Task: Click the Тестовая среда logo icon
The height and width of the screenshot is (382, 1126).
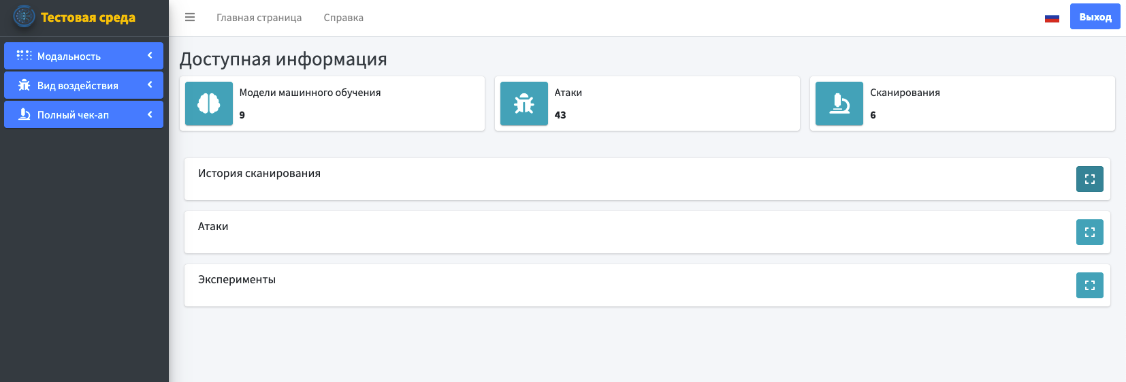Action: tap(24, 16)
